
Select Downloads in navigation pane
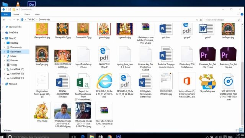click(16, 52)
